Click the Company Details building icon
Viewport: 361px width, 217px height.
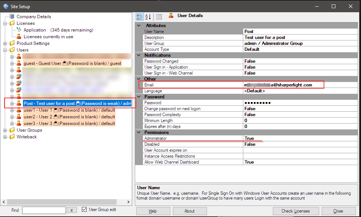pyautogui.click(x=12, y=16)
